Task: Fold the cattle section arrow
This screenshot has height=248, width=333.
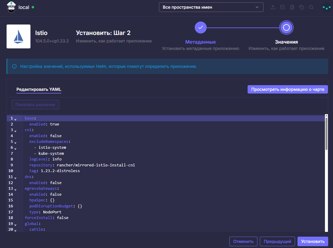Action: (x=15, y=230)
